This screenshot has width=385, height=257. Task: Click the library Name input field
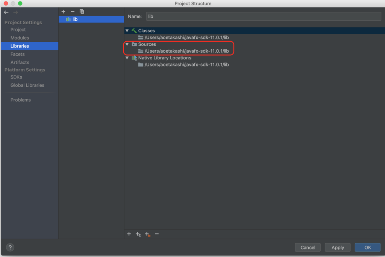tap(264, 17)
